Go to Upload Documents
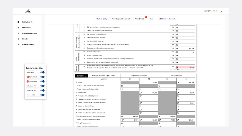This screenshot has width=242, height=136. tap(30, 33)
